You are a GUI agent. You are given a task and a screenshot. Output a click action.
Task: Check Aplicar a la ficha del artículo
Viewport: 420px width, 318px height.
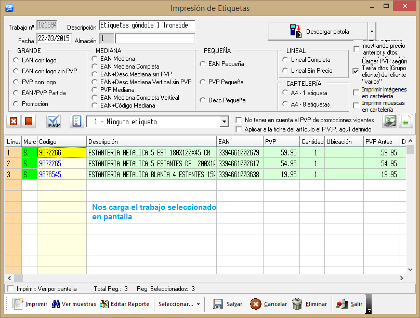point(239,129)
